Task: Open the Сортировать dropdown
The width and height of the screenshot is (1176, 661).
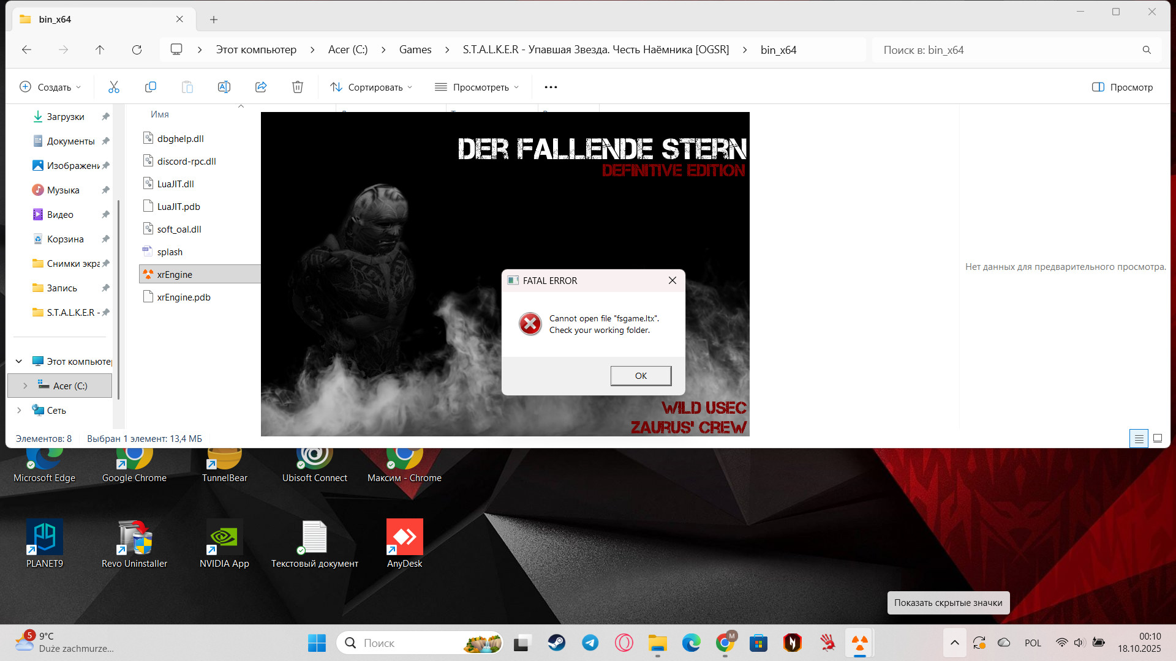Action: tap(371, 87)
